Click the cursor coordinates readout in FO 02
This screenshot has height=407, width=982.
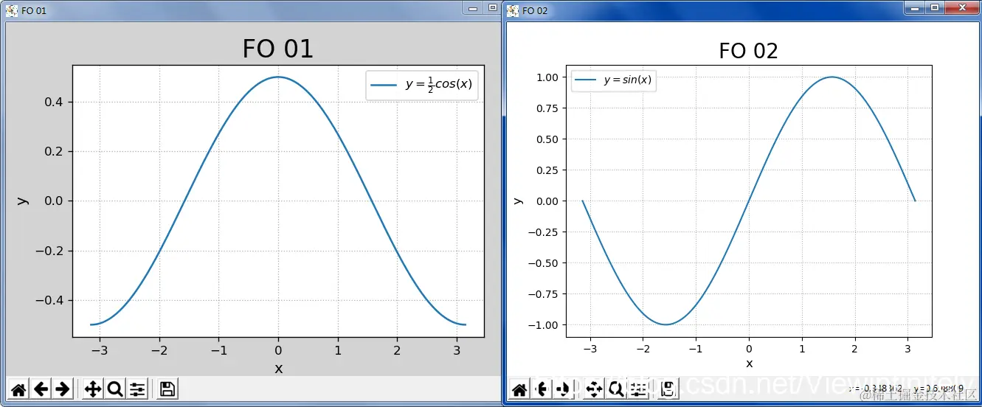pos(905,388)
